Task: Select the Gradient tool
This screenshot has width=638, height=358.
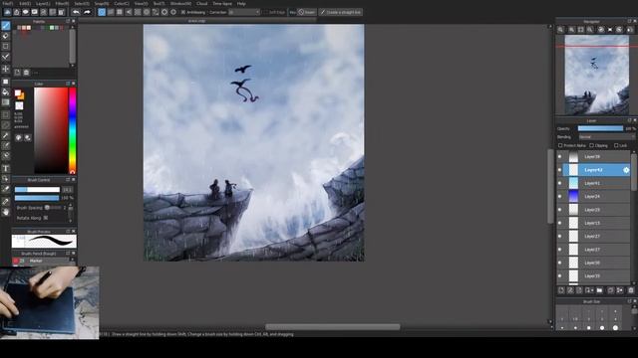Action: (6, 102)
